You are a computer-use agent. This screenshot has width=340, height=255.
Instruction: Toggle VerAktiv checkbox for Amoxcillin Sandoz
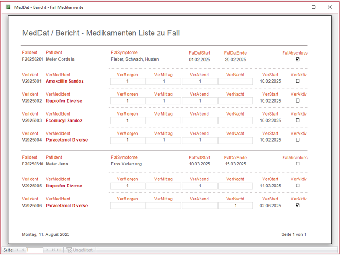click(298, 81)
